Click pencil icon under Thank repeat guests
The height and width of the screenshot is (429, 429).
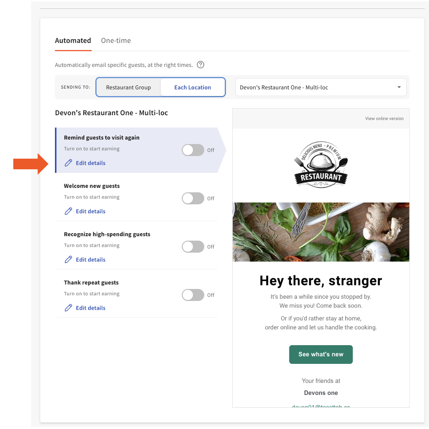(x=68, y=308)
